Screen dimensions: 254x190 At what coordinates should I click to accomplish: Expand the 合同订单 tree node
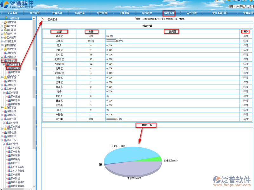[2, 34]
